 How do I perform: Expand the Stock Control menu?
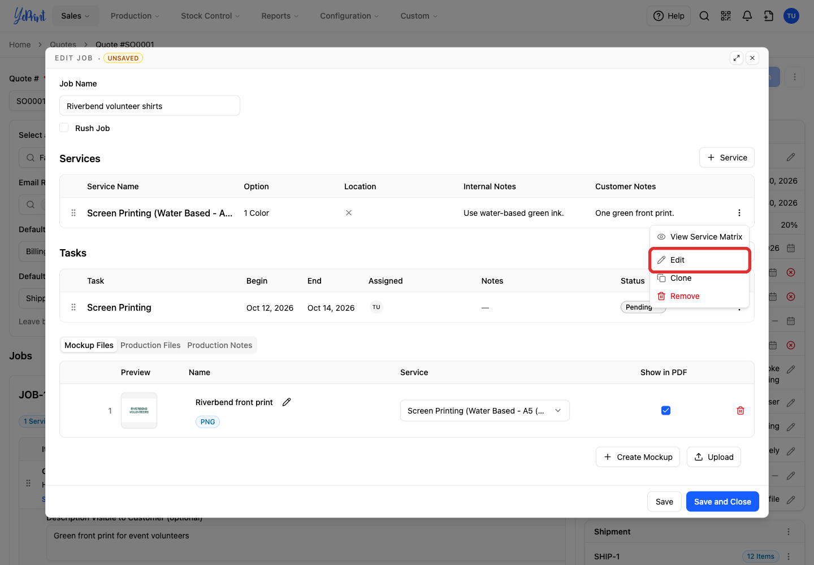(x=210, y=16)
